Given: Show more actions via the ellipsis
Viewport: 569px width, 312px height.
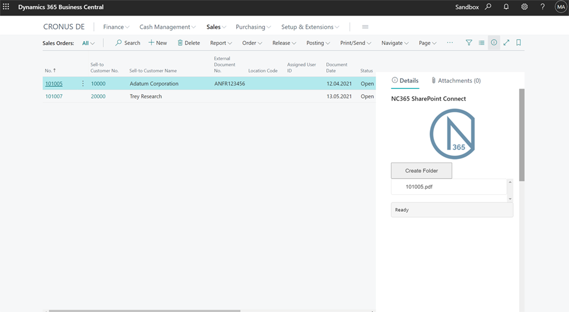Looking at the screenshot, I should click(450, 43).
